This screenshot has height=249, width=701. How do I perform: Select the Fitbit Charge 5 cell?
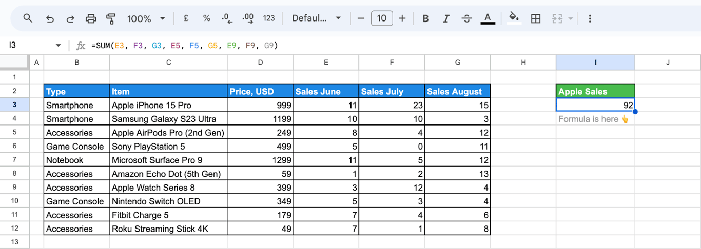[168, 215]
